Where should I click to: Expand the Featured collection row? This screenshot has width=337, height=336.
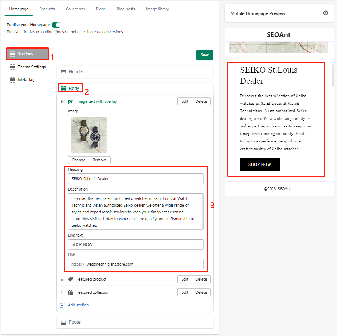93,292
